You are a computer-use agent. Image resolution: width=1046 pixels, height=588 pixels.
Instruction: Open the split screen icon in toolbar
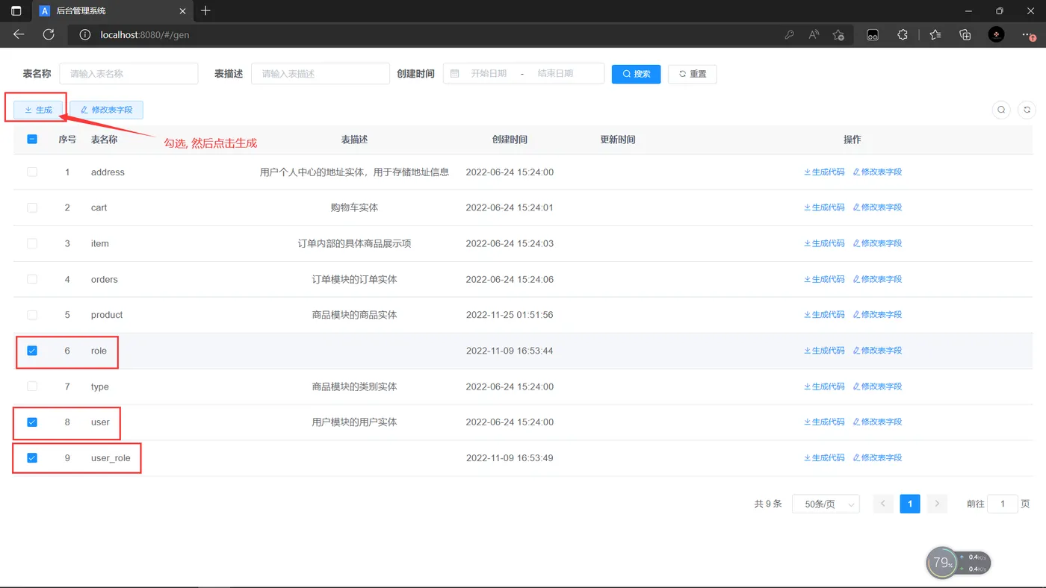click(872, 34)
